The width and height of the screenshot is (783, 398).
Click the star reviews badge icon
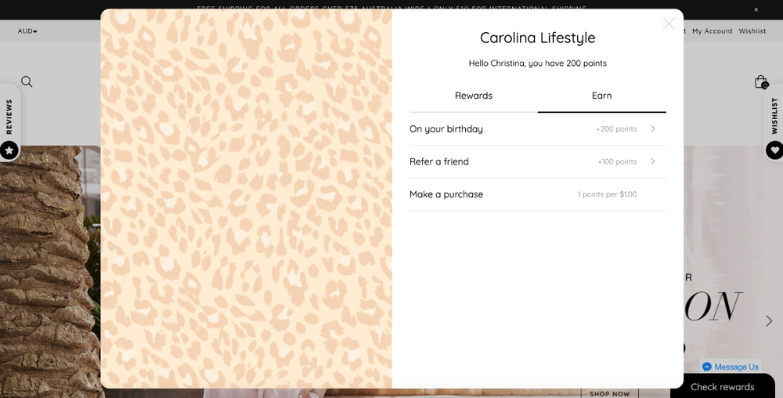pyautogui.click(x=9, y=150)
